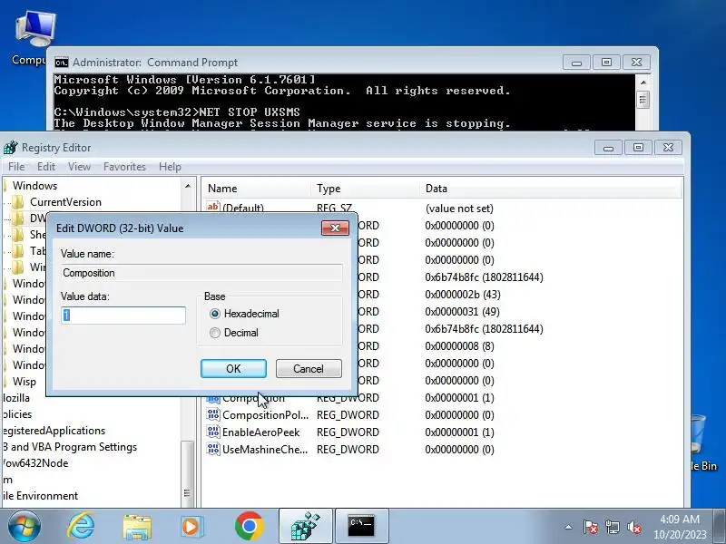Open the View menu in Registry Editor
Viewport: 726px width, 544px height.
pos(79,167)
